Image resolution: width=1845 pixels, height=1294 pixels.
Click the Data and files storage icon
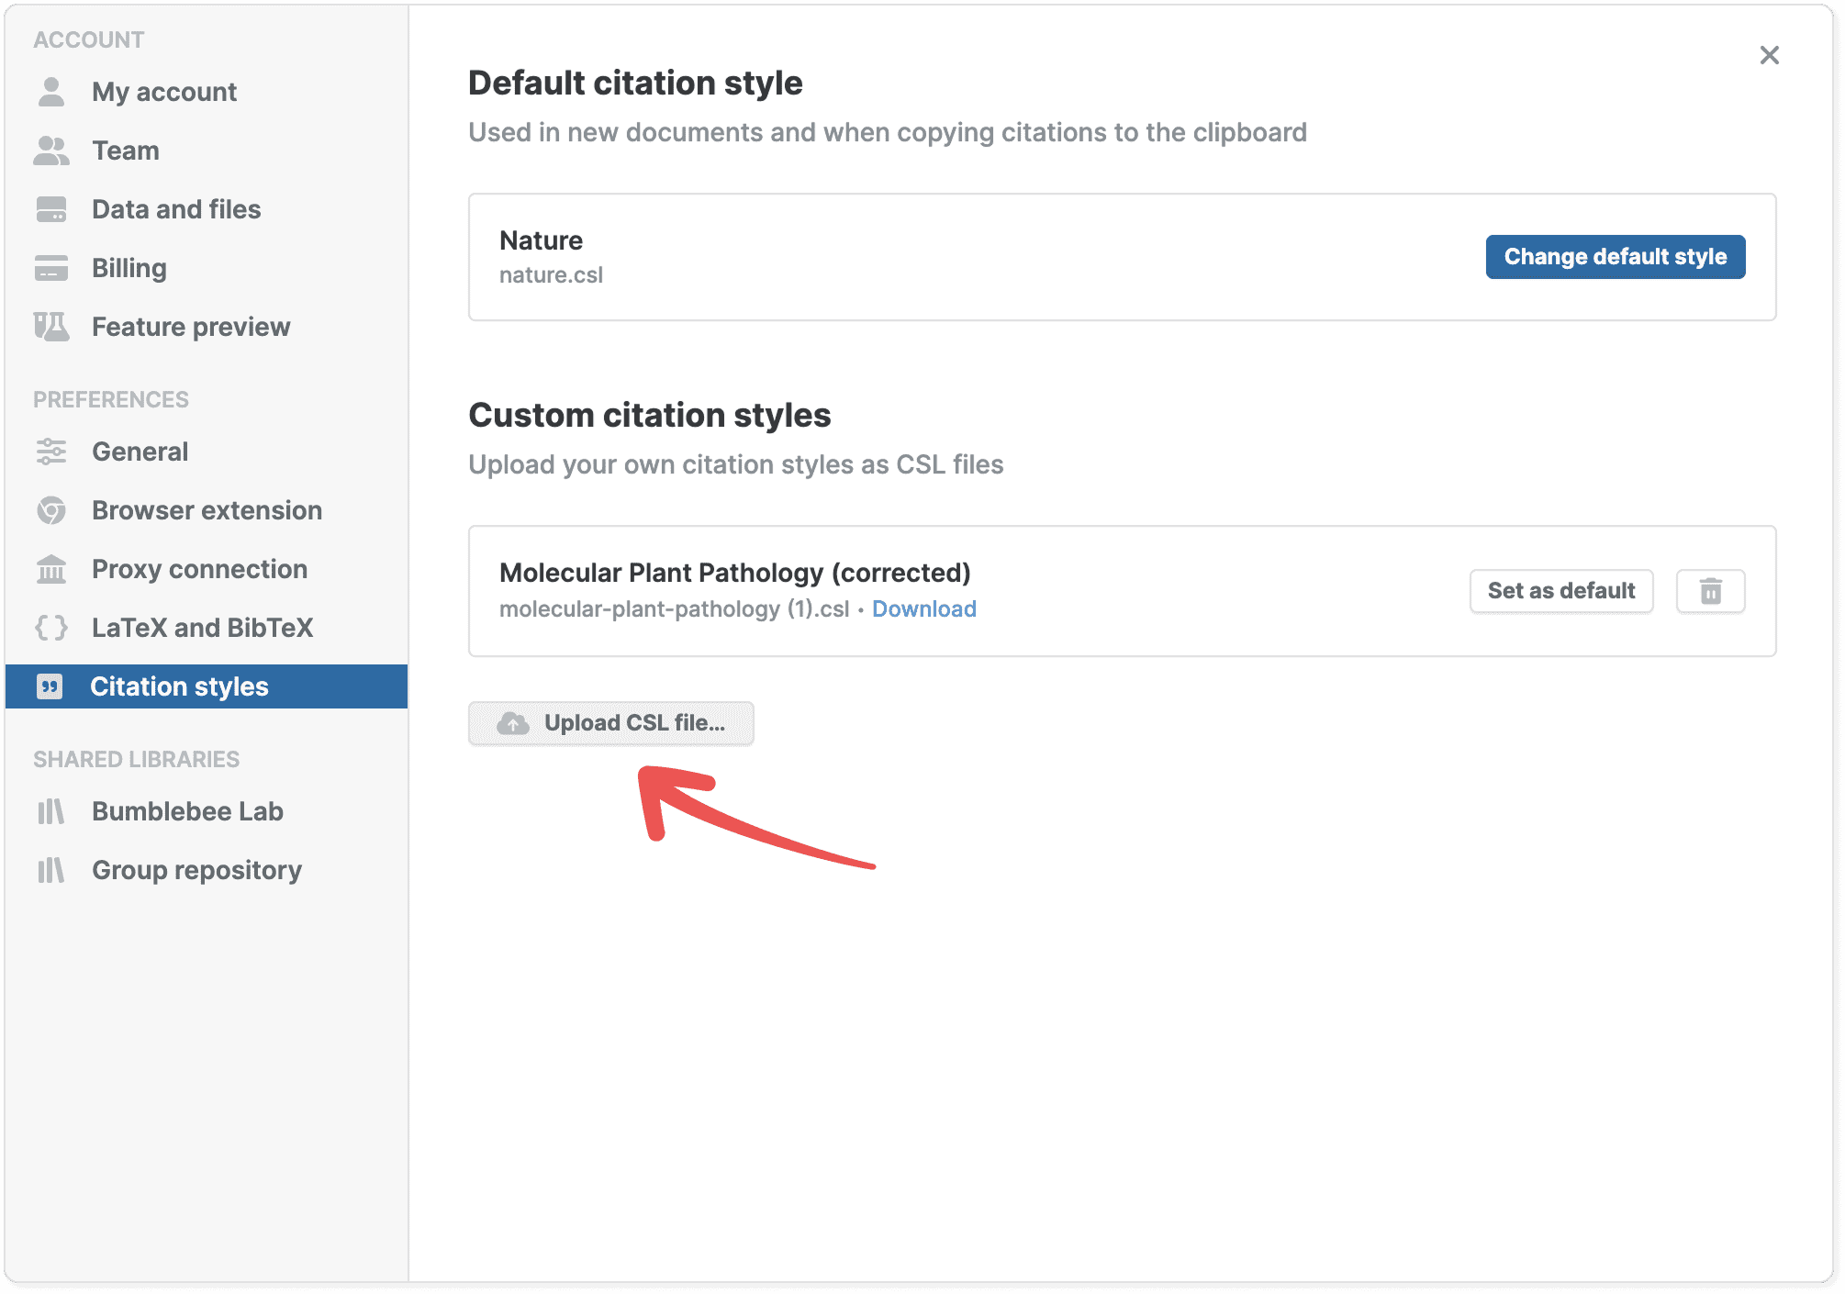[x=51, y=209]
